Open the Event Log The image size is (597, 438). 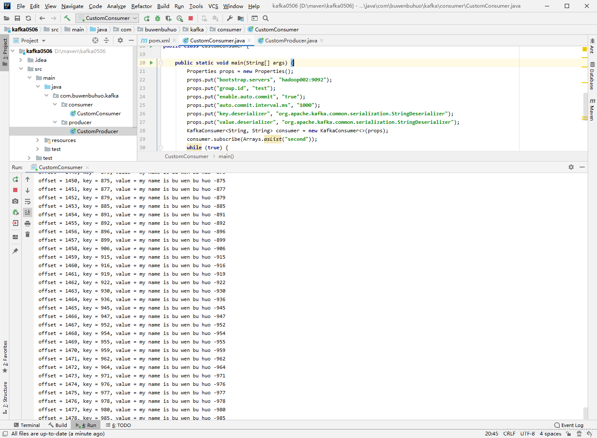click(569, 425)
